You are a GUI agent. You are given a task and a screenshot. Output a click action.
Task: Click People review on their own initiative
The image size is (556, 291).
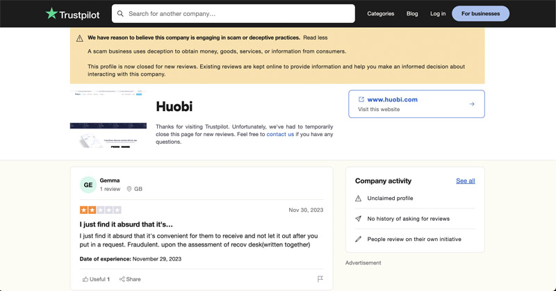pos(414,239)
